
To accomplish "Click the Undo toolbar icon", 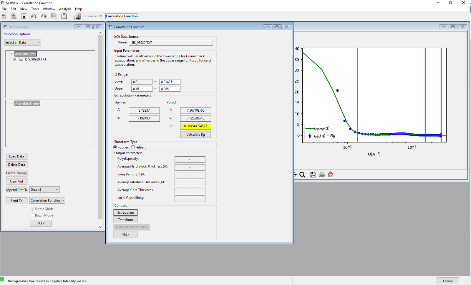I will [x=34, y=16].
